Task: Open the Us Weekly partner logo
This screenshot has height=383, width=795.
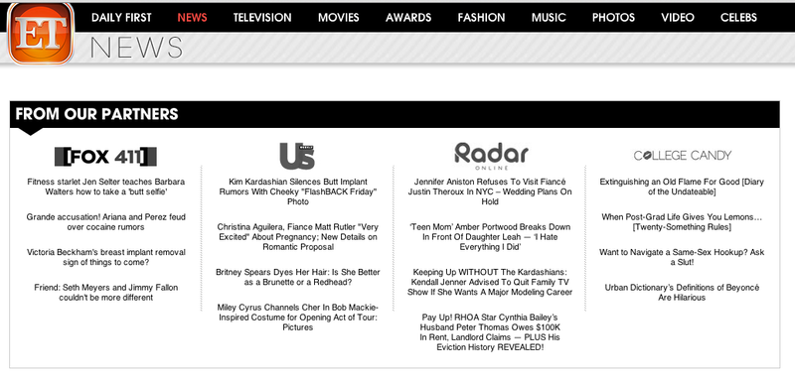Action: coord(297,156)
